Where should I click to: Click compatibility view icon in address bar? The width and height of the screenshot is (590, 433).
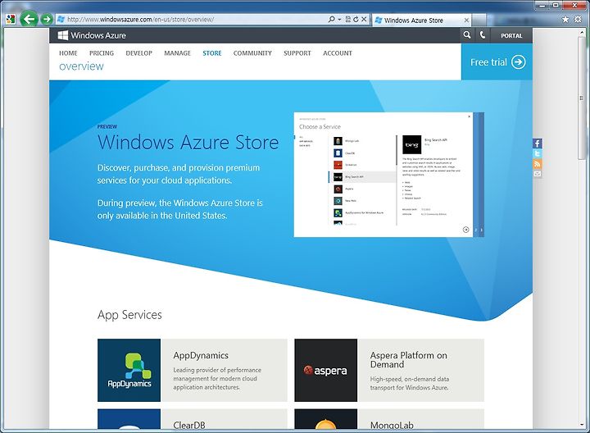tap(348, 19)
